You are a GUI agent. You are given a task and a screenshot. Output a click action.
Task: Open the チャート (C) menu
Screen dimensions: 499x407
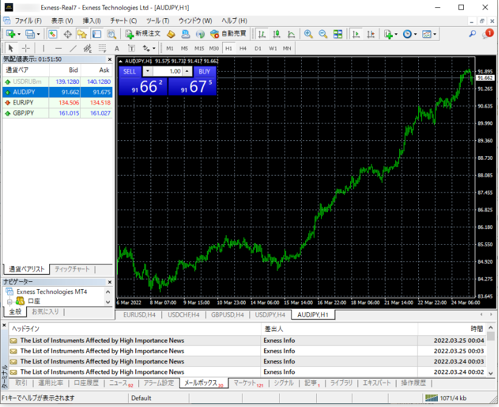[x=123, y=21]
